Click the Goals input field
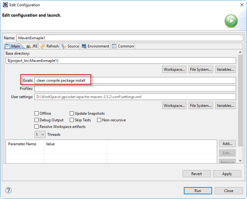 point(135,80)
